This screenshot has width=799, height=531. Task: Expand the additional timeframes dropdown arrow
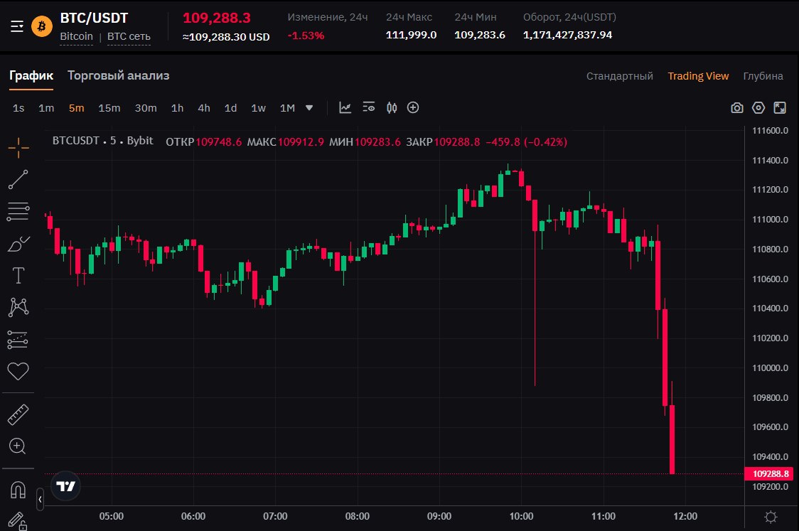(309, 108)
